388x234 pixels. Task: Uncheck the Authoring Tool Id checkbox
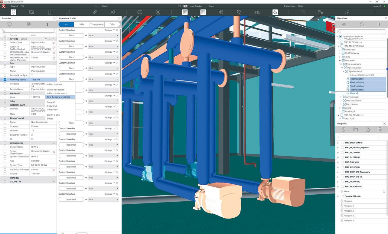(x=5, y=80)
